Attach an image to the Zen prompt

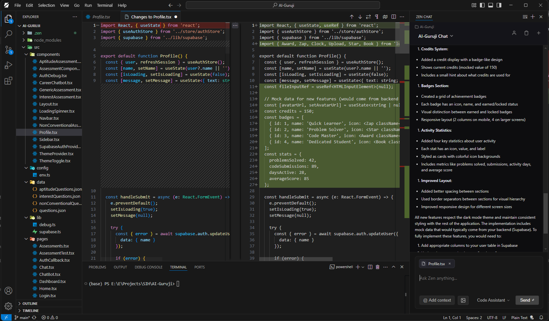coord(463,300)
